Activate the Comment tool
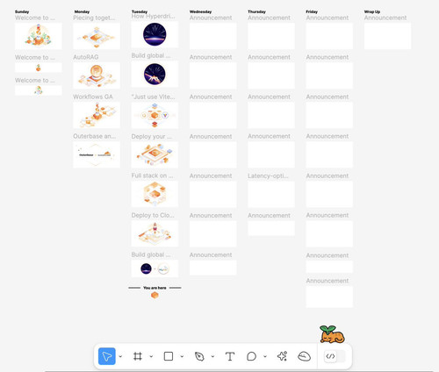The height and width of the screenshot is (372, 439). [x=251, y=356]
